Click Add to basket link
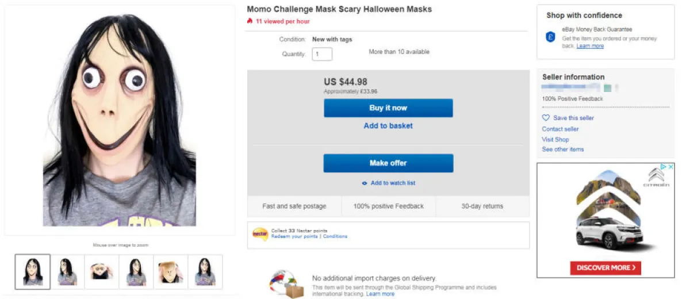Image resolution: width=690 pixels, height=299 pixels. (x=388, y=126)
